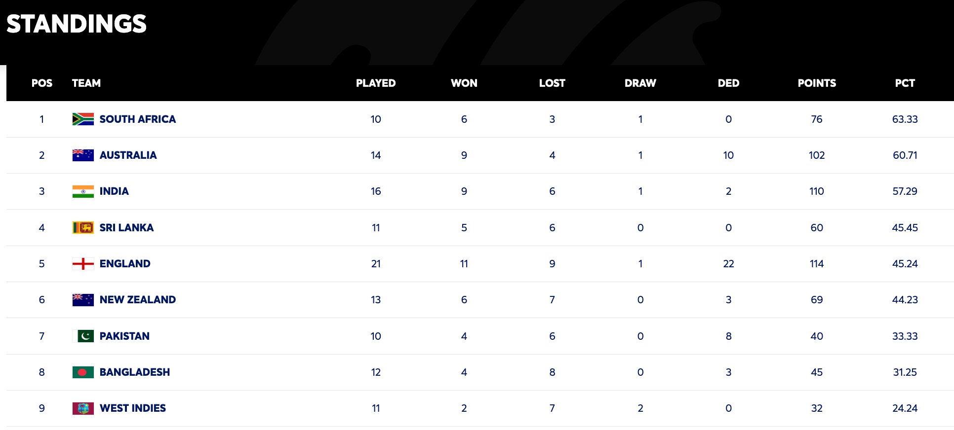Click the West Indies flag icon
This screenshot has width=954, height=430.
point(83,408)
